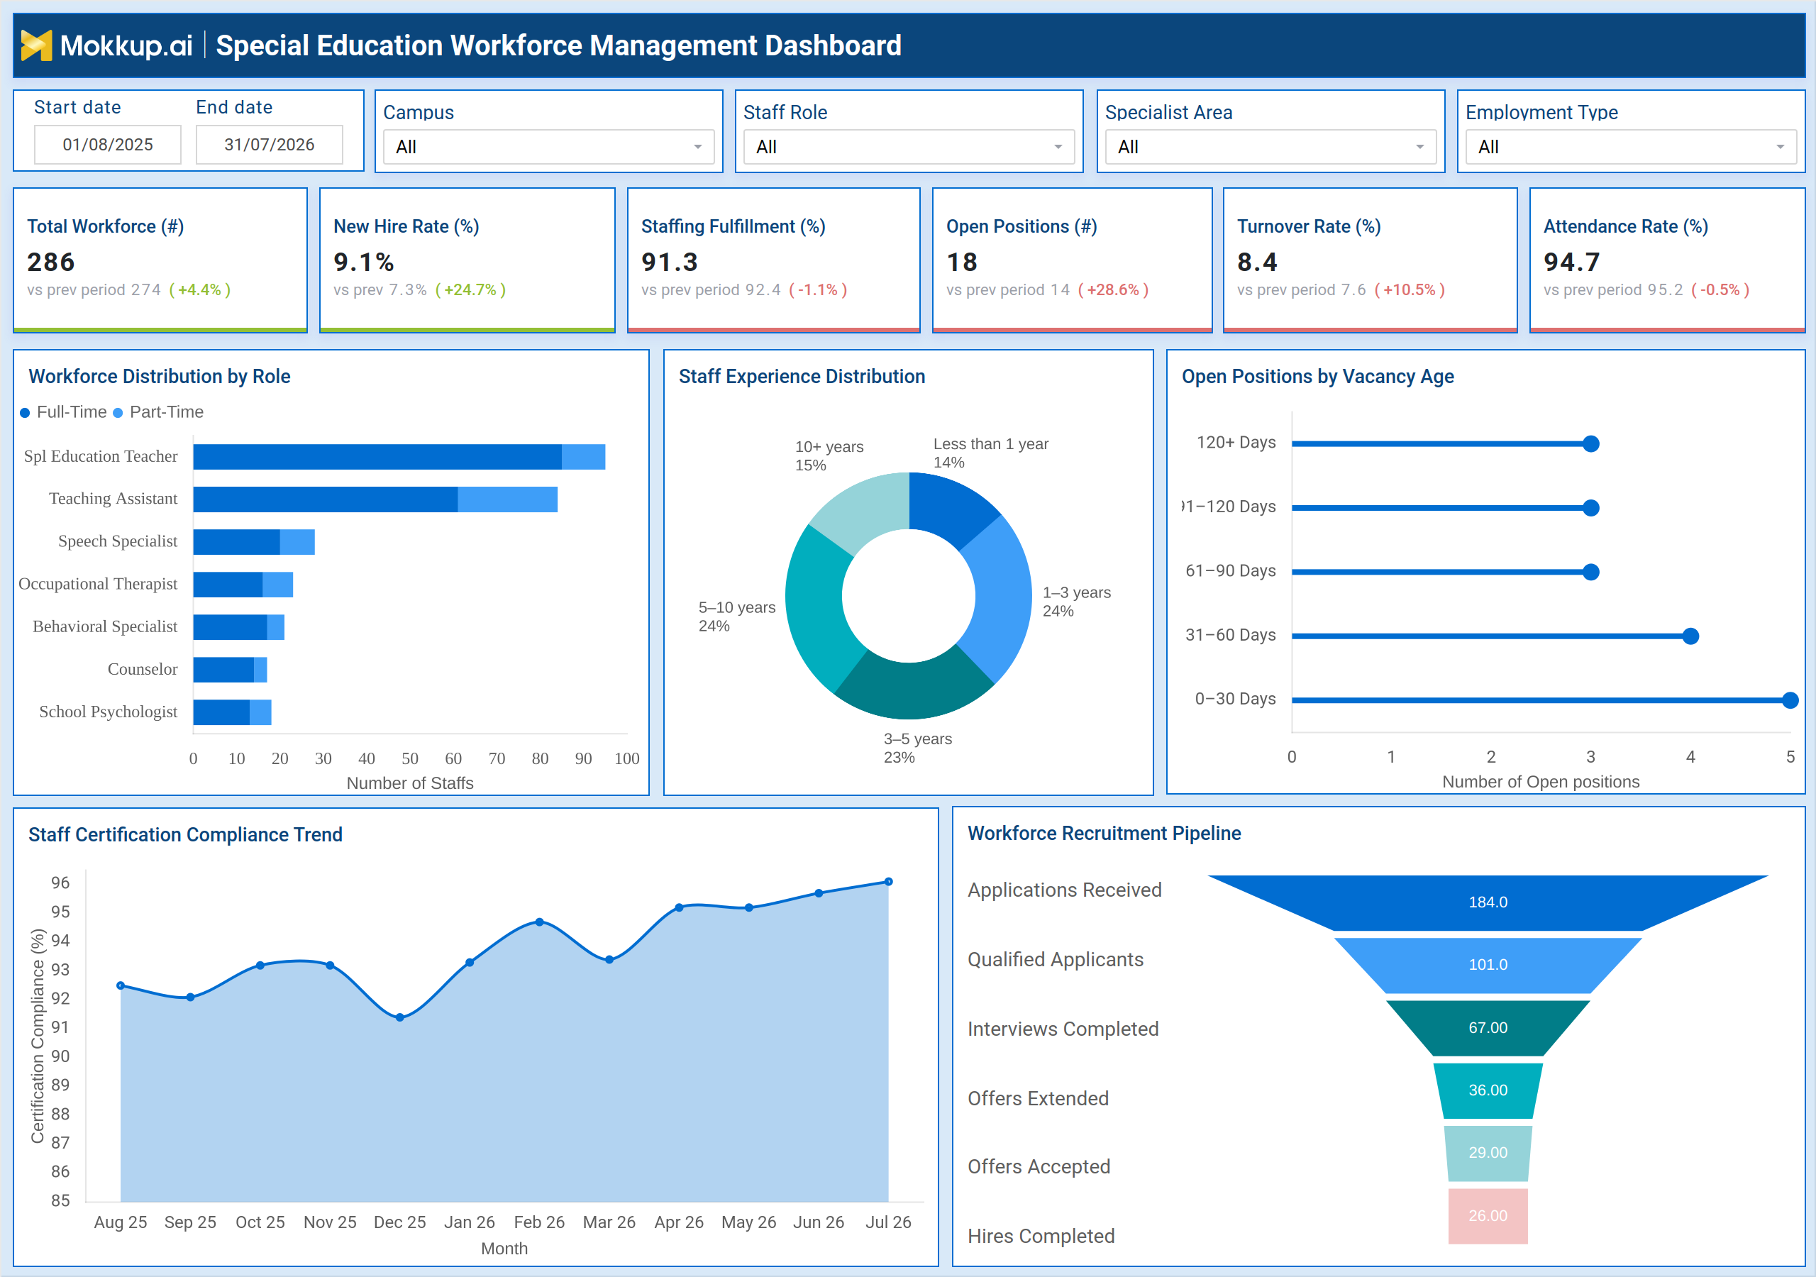Click the 120+ Days lollipop marker

click(x=1591, y=444)
